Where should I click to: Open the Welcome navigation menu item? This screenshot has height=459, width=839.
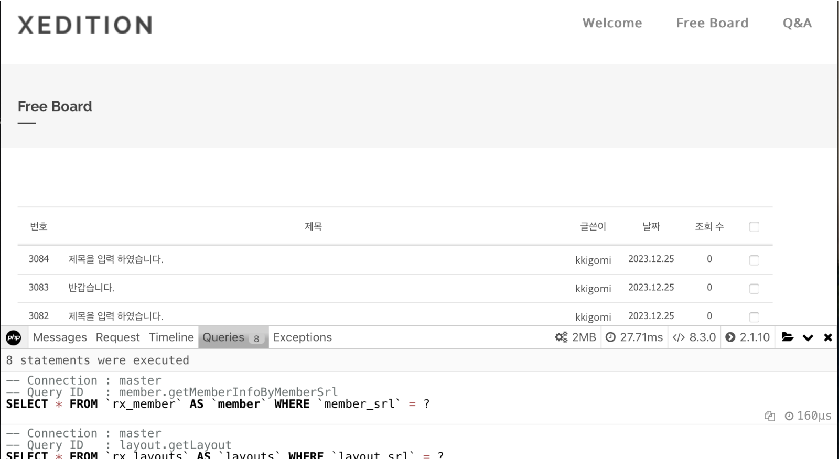[x=612, y=23]
